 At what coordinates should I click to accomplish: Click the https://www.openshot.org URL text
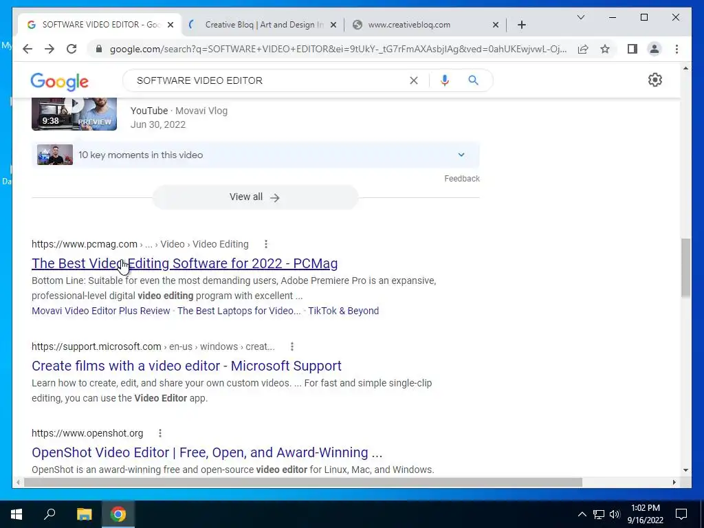pyautogui.click(x=87, y=433)
